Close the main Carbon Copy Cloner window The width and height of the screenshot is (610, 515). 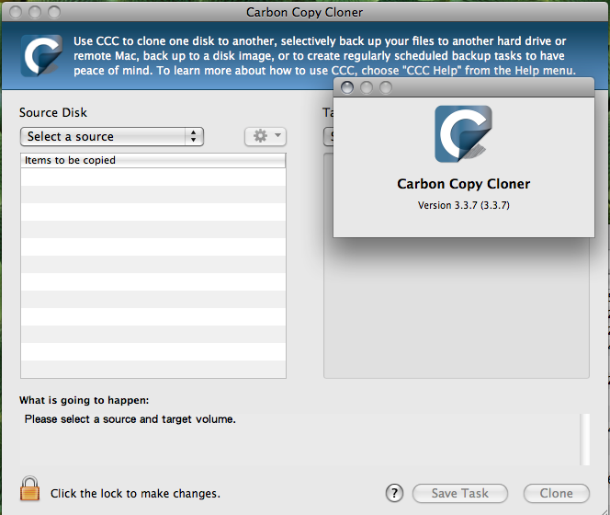16,12
